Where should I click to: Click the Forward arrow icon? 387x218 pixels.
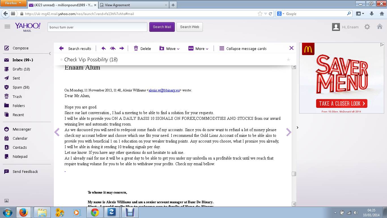pyautogui.click(x=122, y=49)
